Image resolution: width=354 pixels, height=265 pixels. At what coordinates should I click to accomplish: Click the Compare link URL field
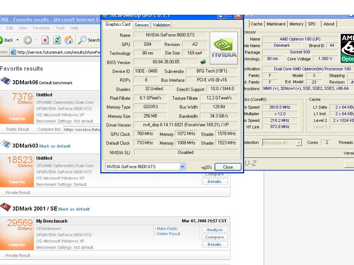(82, 130)
